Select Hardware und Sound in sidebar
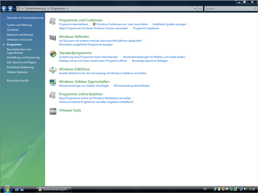The width and height of the screenshot is (258, 193). [x=19, y=40]
